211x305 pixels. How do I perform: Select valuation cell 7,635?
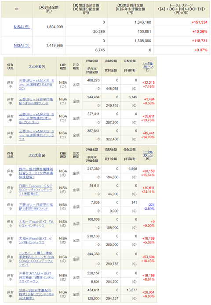pos(95,202)
